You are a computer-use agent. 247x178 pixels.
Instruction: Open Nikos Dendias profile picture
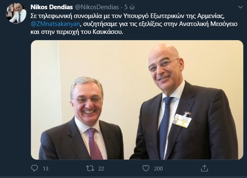16,13
